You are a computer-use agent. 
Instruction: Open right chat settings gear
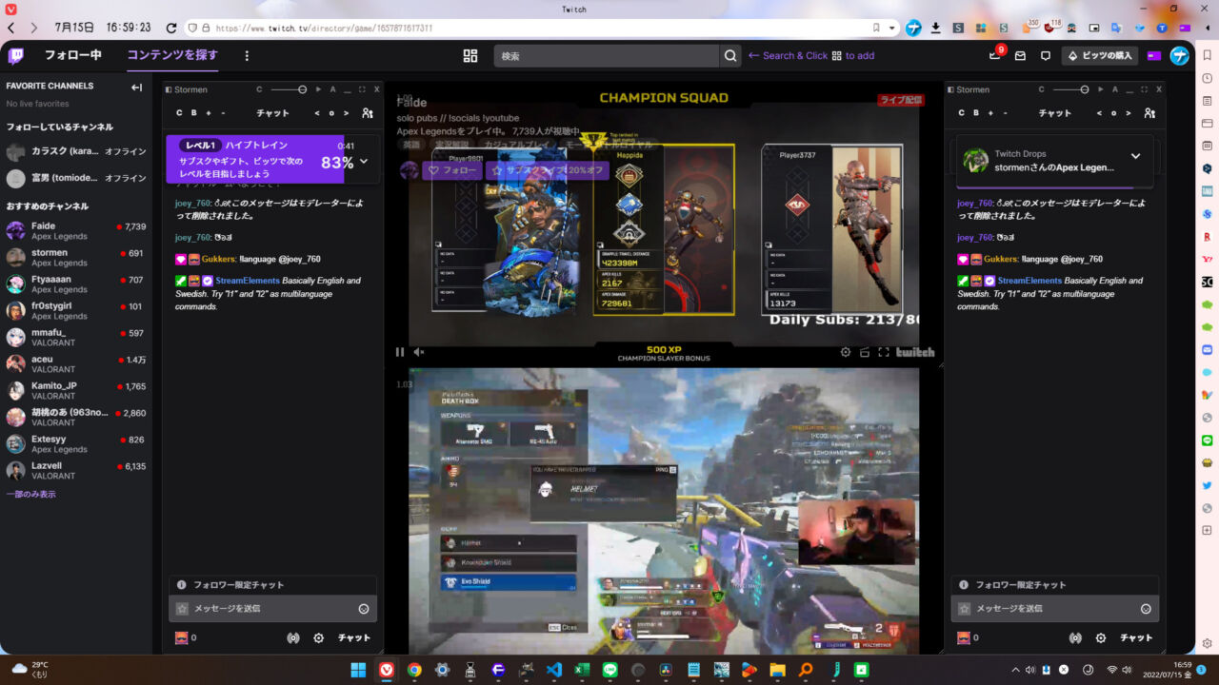click(1101, 638)
